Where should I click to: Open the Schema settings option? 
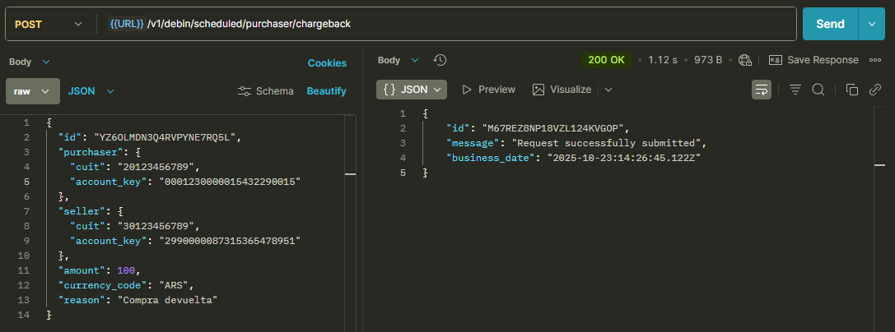coord(266,91)
